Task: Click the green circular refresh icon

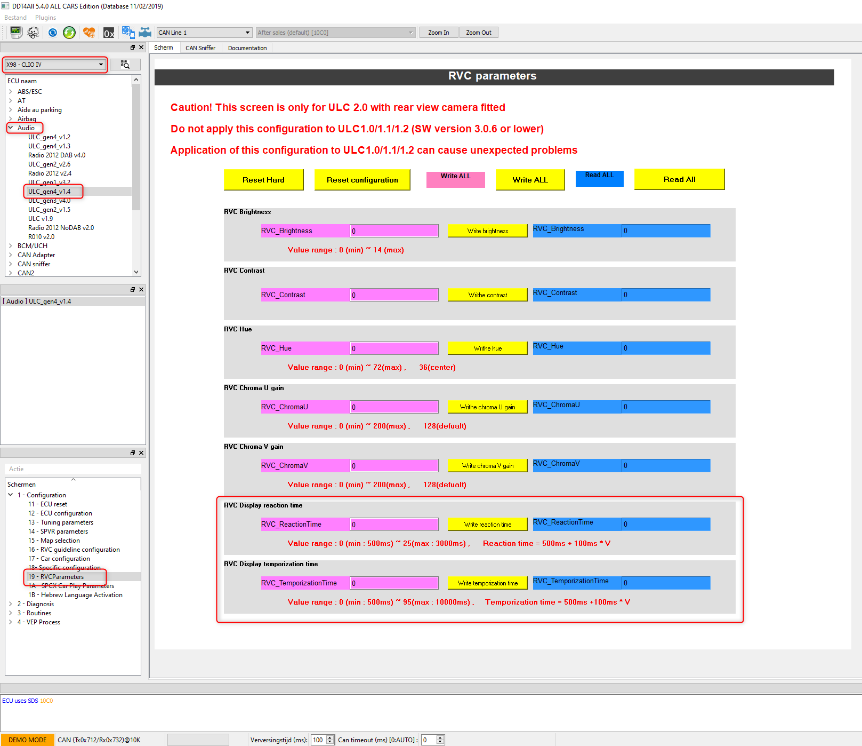Action: pyautogui.click(x=69, y=33)
